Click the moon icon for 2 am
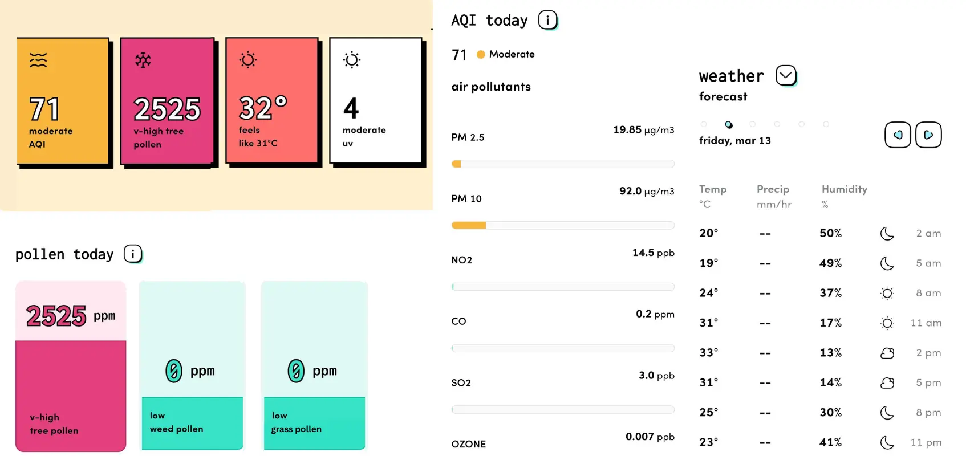 887,233
